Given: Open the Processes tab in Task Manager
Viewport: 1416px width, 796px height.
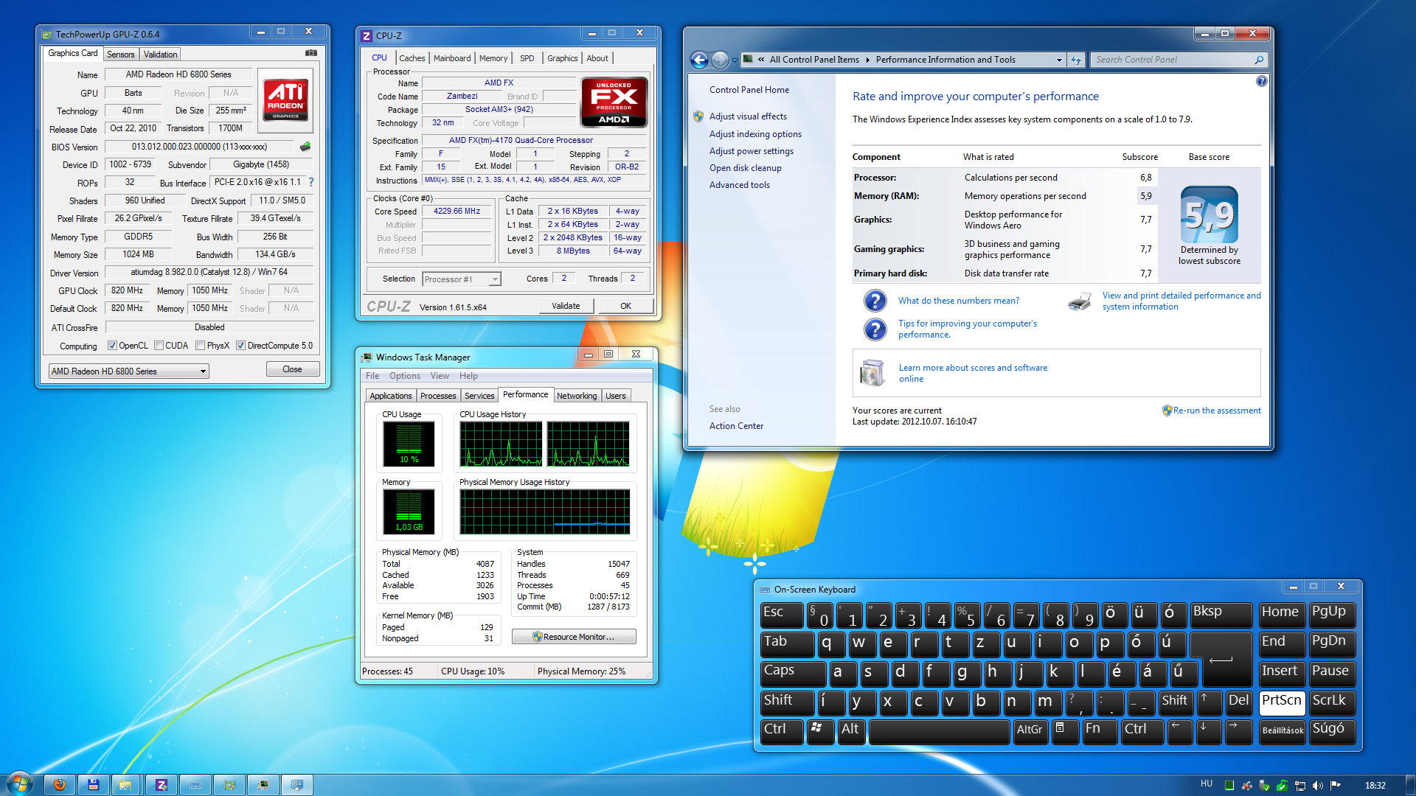Looking at the screenshot, I should pos(438,396).
